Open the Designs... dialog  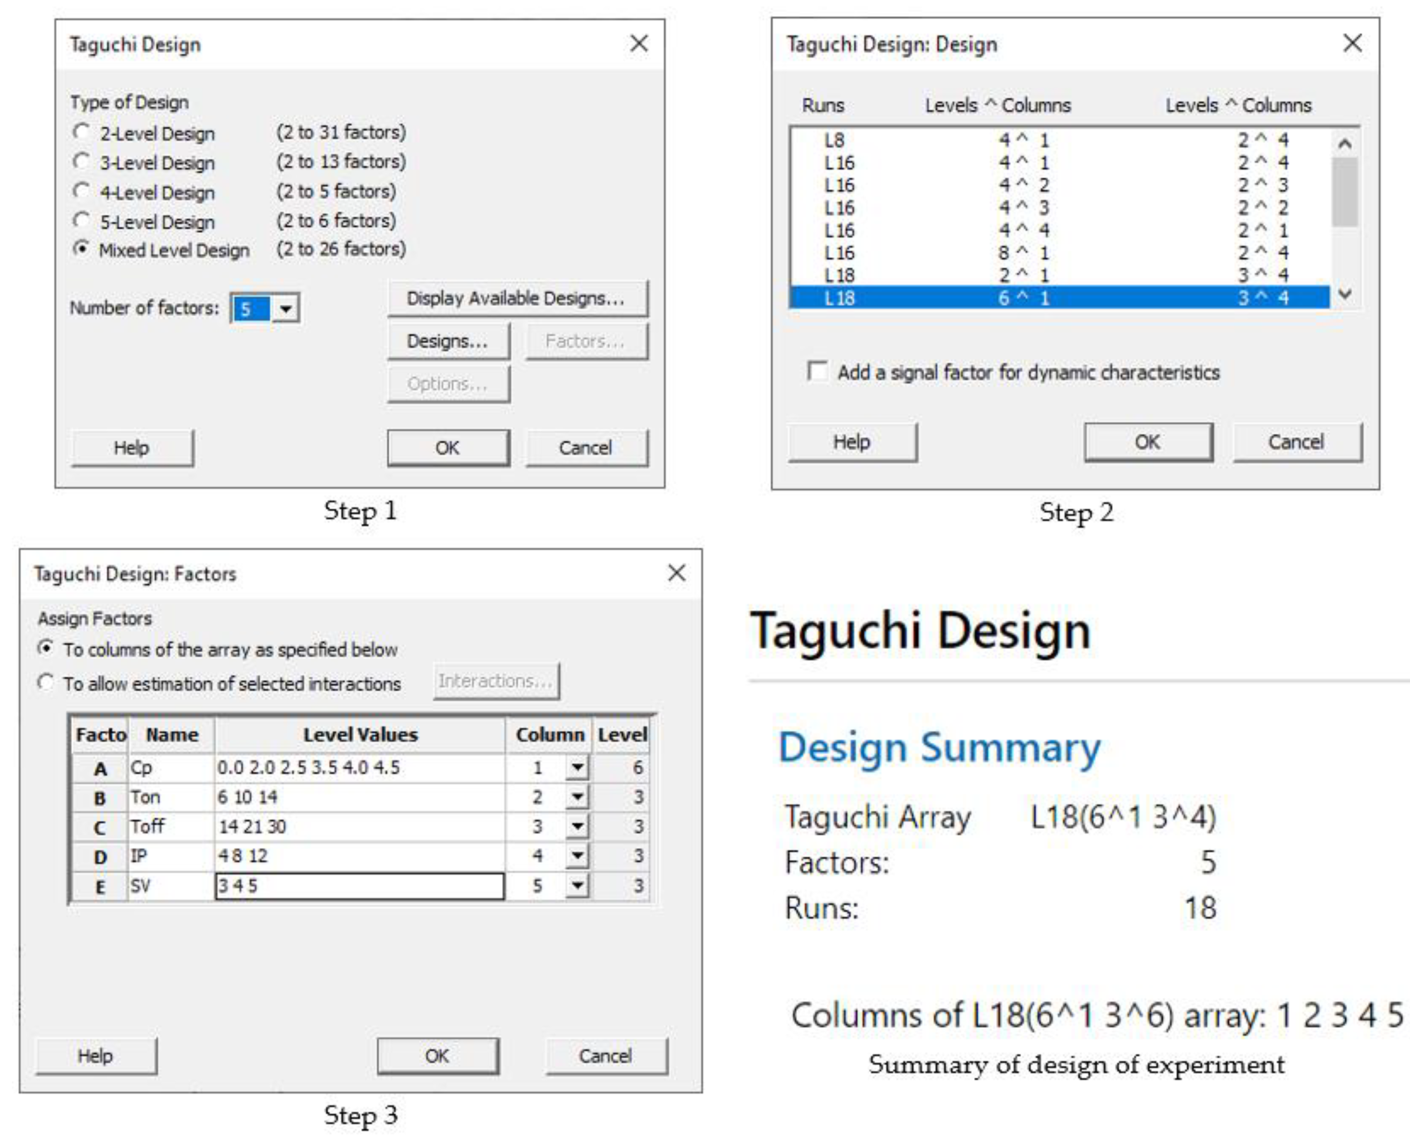point(447,341)
